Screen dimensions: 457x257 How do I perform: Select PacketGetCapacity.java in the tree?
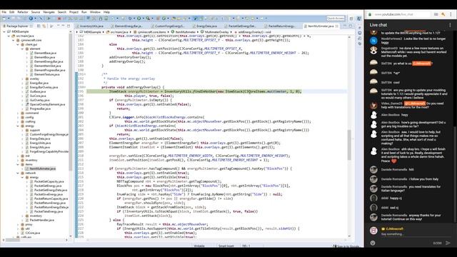tap(49, 181)
